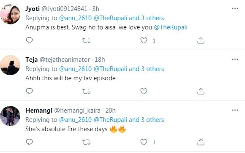Reply to Hemangi's tweet
The image size is (245, 153).
coord(29,142)
